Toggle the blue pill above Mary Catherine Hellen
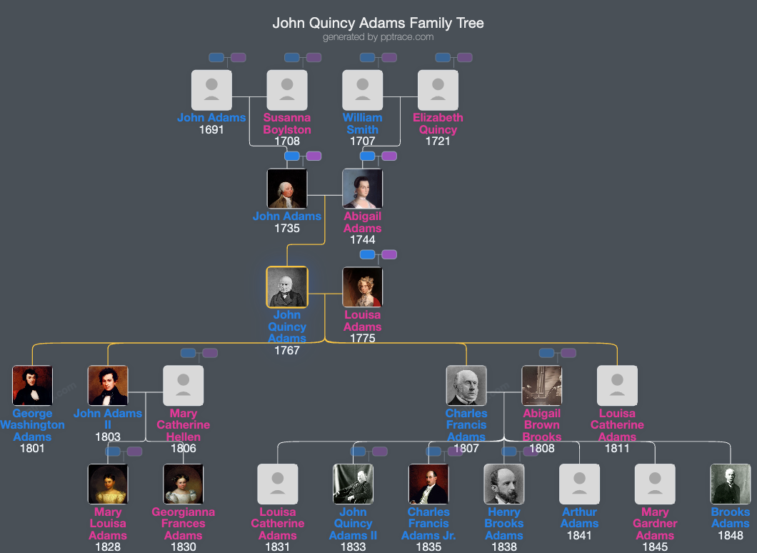757x553 pixels. click(188, 352)
